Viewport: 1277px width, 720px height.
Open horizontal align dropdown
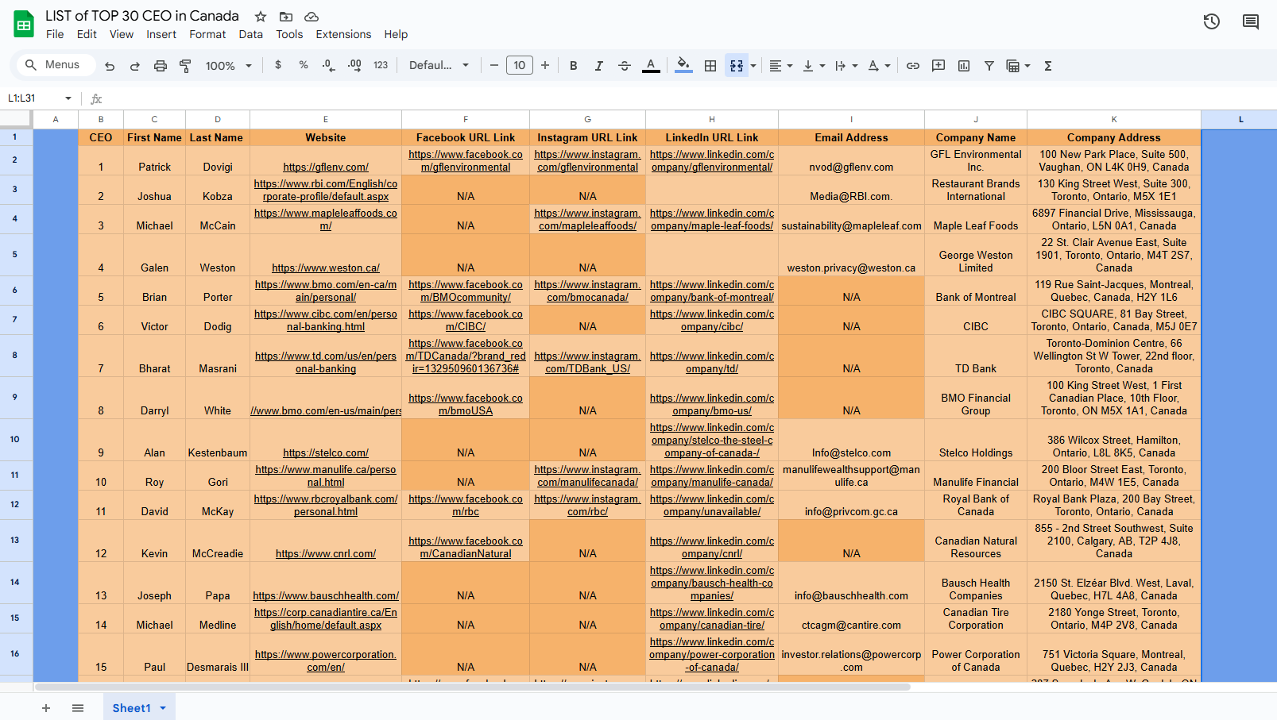coord(781,66)
